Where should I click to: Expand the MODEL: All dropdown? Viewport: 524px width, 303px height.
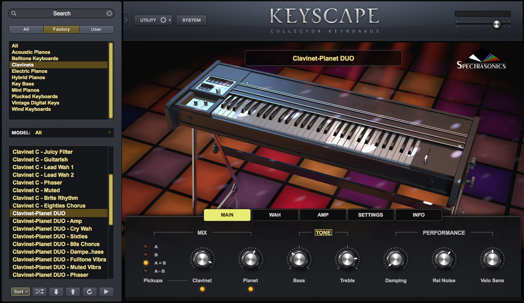point(61,133)
